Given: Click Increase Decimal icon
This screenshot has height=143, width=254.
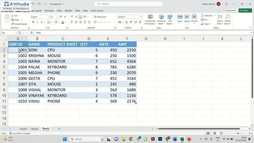Looking at the screenshot, I should (x=135, y=22).
